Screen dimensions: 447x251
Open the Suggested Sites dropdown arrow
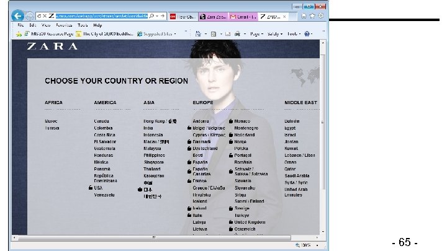pos(174,34)
